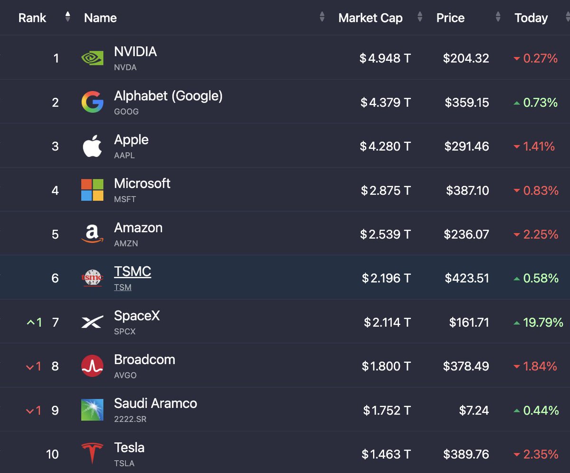Sort by Market Cap arrows
This screenshot has width=570, height=473.
(x=420, y=18)
